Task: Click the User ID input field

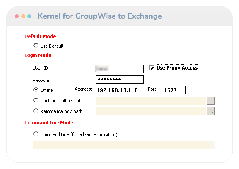Action: click(120, 69)
